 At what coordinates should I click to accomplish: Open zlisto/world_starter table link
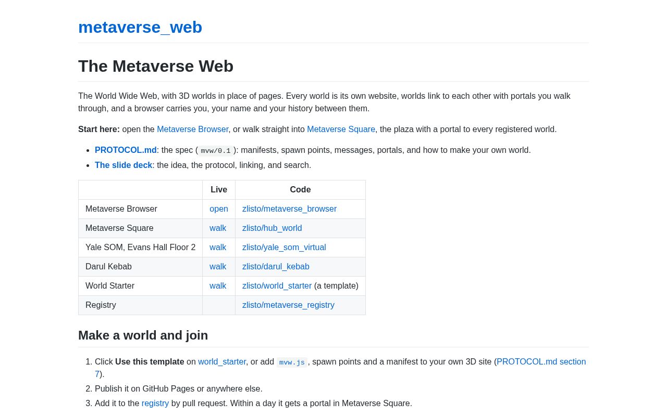click(277, 285)
